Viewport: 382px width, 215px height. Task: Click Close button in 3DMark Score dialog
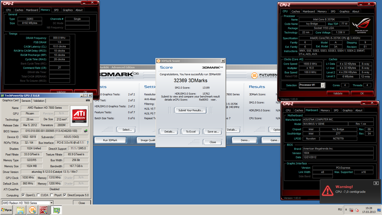[x=213, y=142]
